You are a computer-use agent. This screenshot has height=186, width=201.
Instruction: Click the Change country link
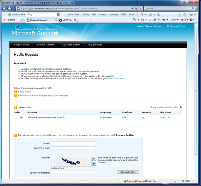(158, 26)
